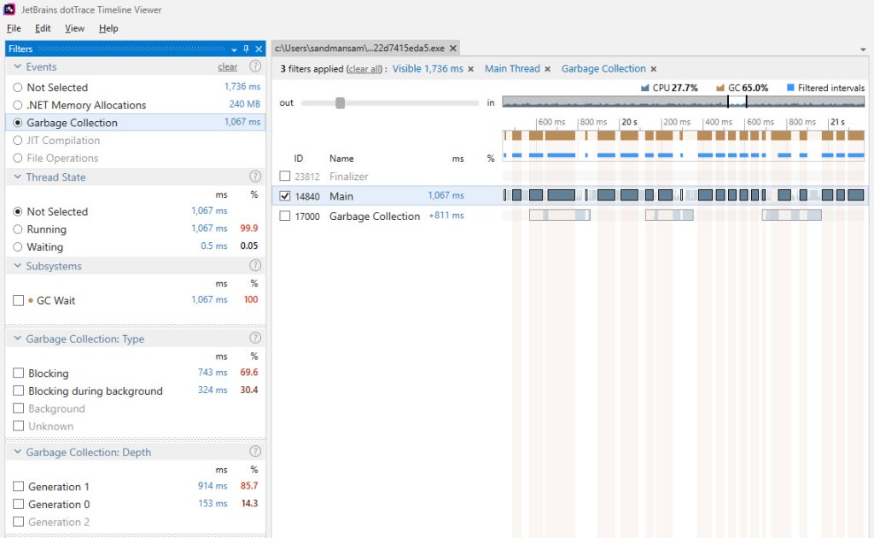Remove the Garbage Collection filter chip
This screenshot has height=538, width=874.
[654, 69]
